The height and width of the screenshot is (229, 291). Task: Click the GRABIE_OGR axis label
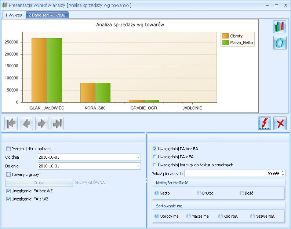144,108
